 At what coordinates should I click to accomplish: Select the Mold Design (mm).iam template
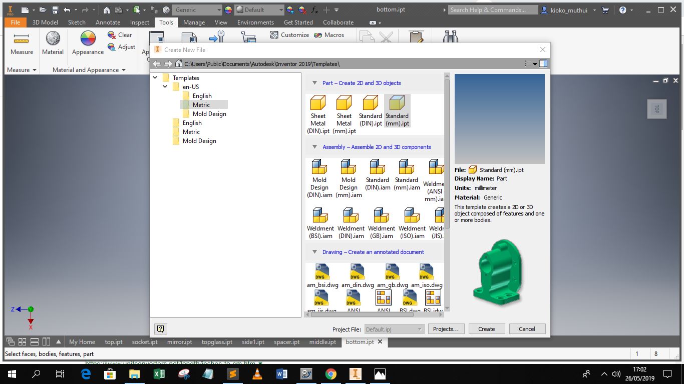click(x=349, y=179)
